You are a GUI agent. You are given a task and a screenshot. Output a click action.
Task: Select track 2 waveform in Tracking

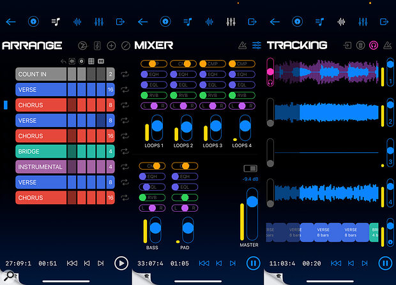click(326, 112)
